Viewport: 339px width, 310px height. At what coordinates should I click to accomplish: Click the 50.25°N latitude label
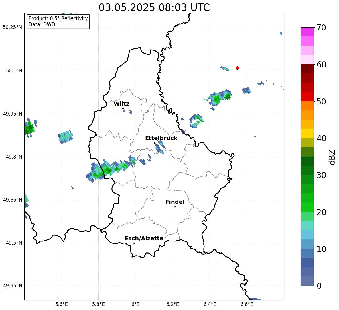click(13, 28)
